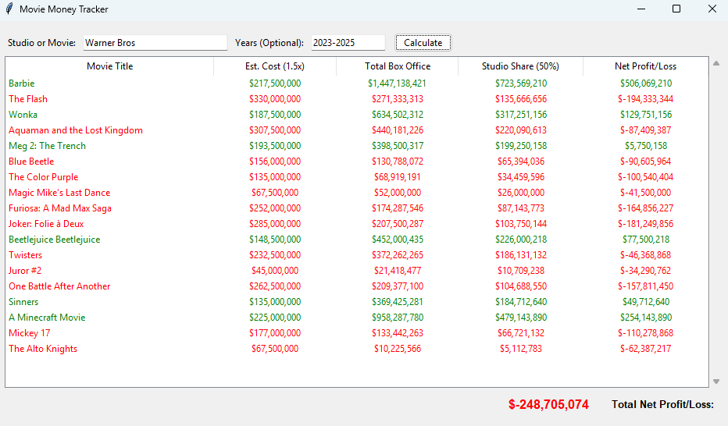Click the Studio or Movie label

(x=41, y=43)
